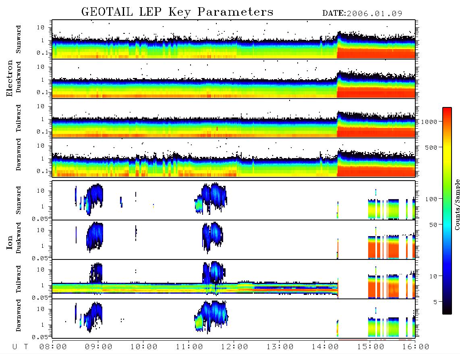The image size is (460, 354).
Task: Click inside the Electron Sunward spectrogram panel
Action: tap(234, 39)
